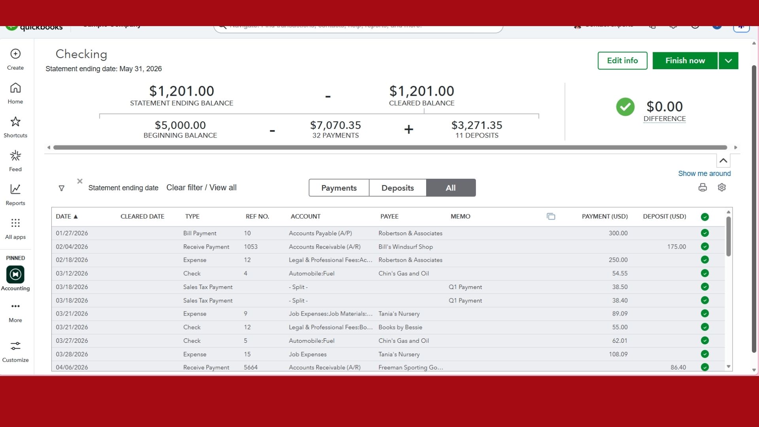
Task: Toggle cleared mark for Robertson 300.00 bill payment
Action: 705,233
